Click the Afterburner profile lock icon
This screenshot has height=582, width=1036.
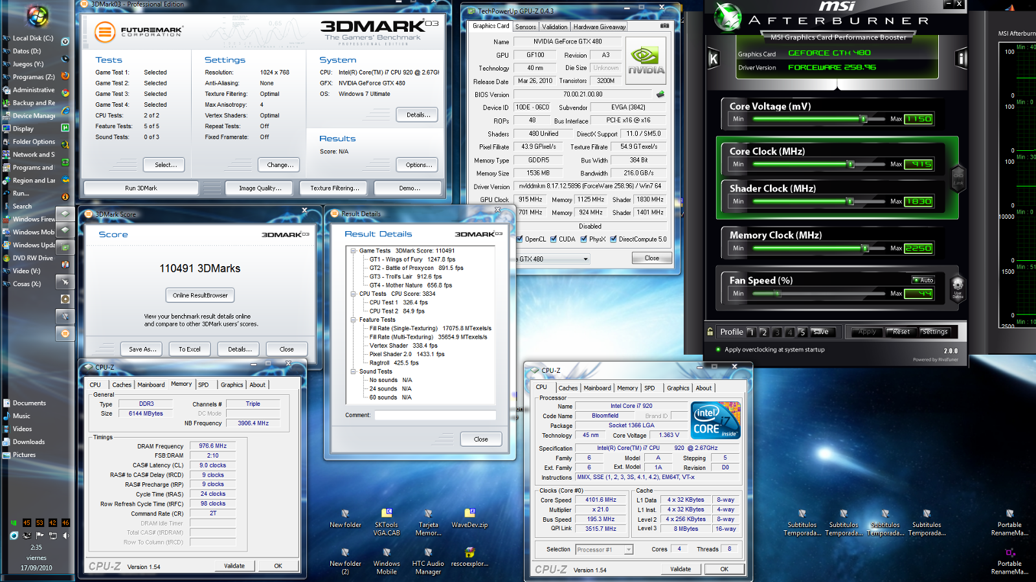[x=710, y=331]
